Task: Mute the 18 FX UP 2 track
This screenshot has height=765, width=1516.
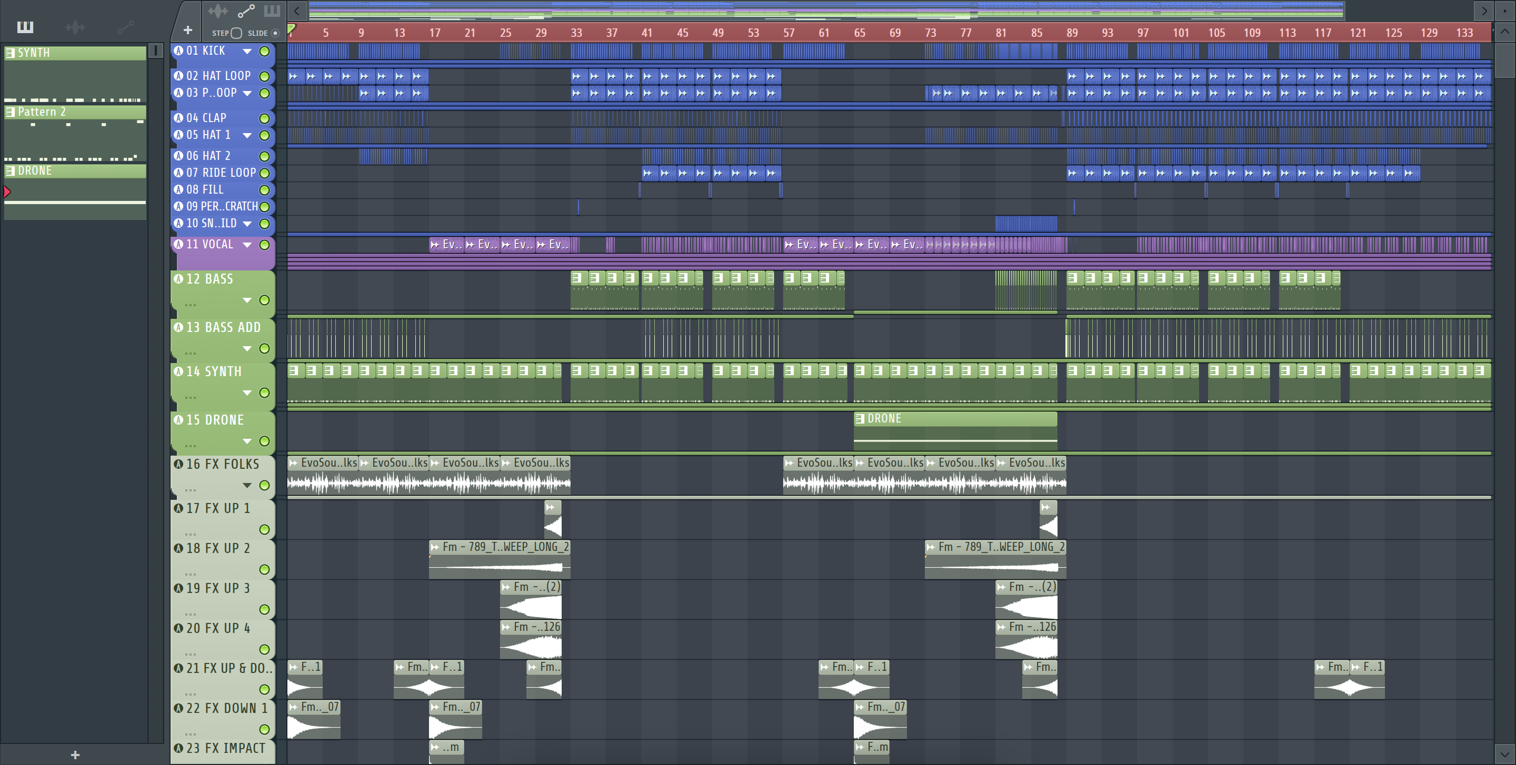Action: click(x=265, y=570)
